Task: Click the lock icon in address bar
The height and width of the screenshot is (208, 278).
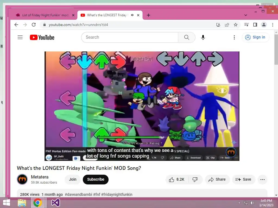Action: (45, 25)
